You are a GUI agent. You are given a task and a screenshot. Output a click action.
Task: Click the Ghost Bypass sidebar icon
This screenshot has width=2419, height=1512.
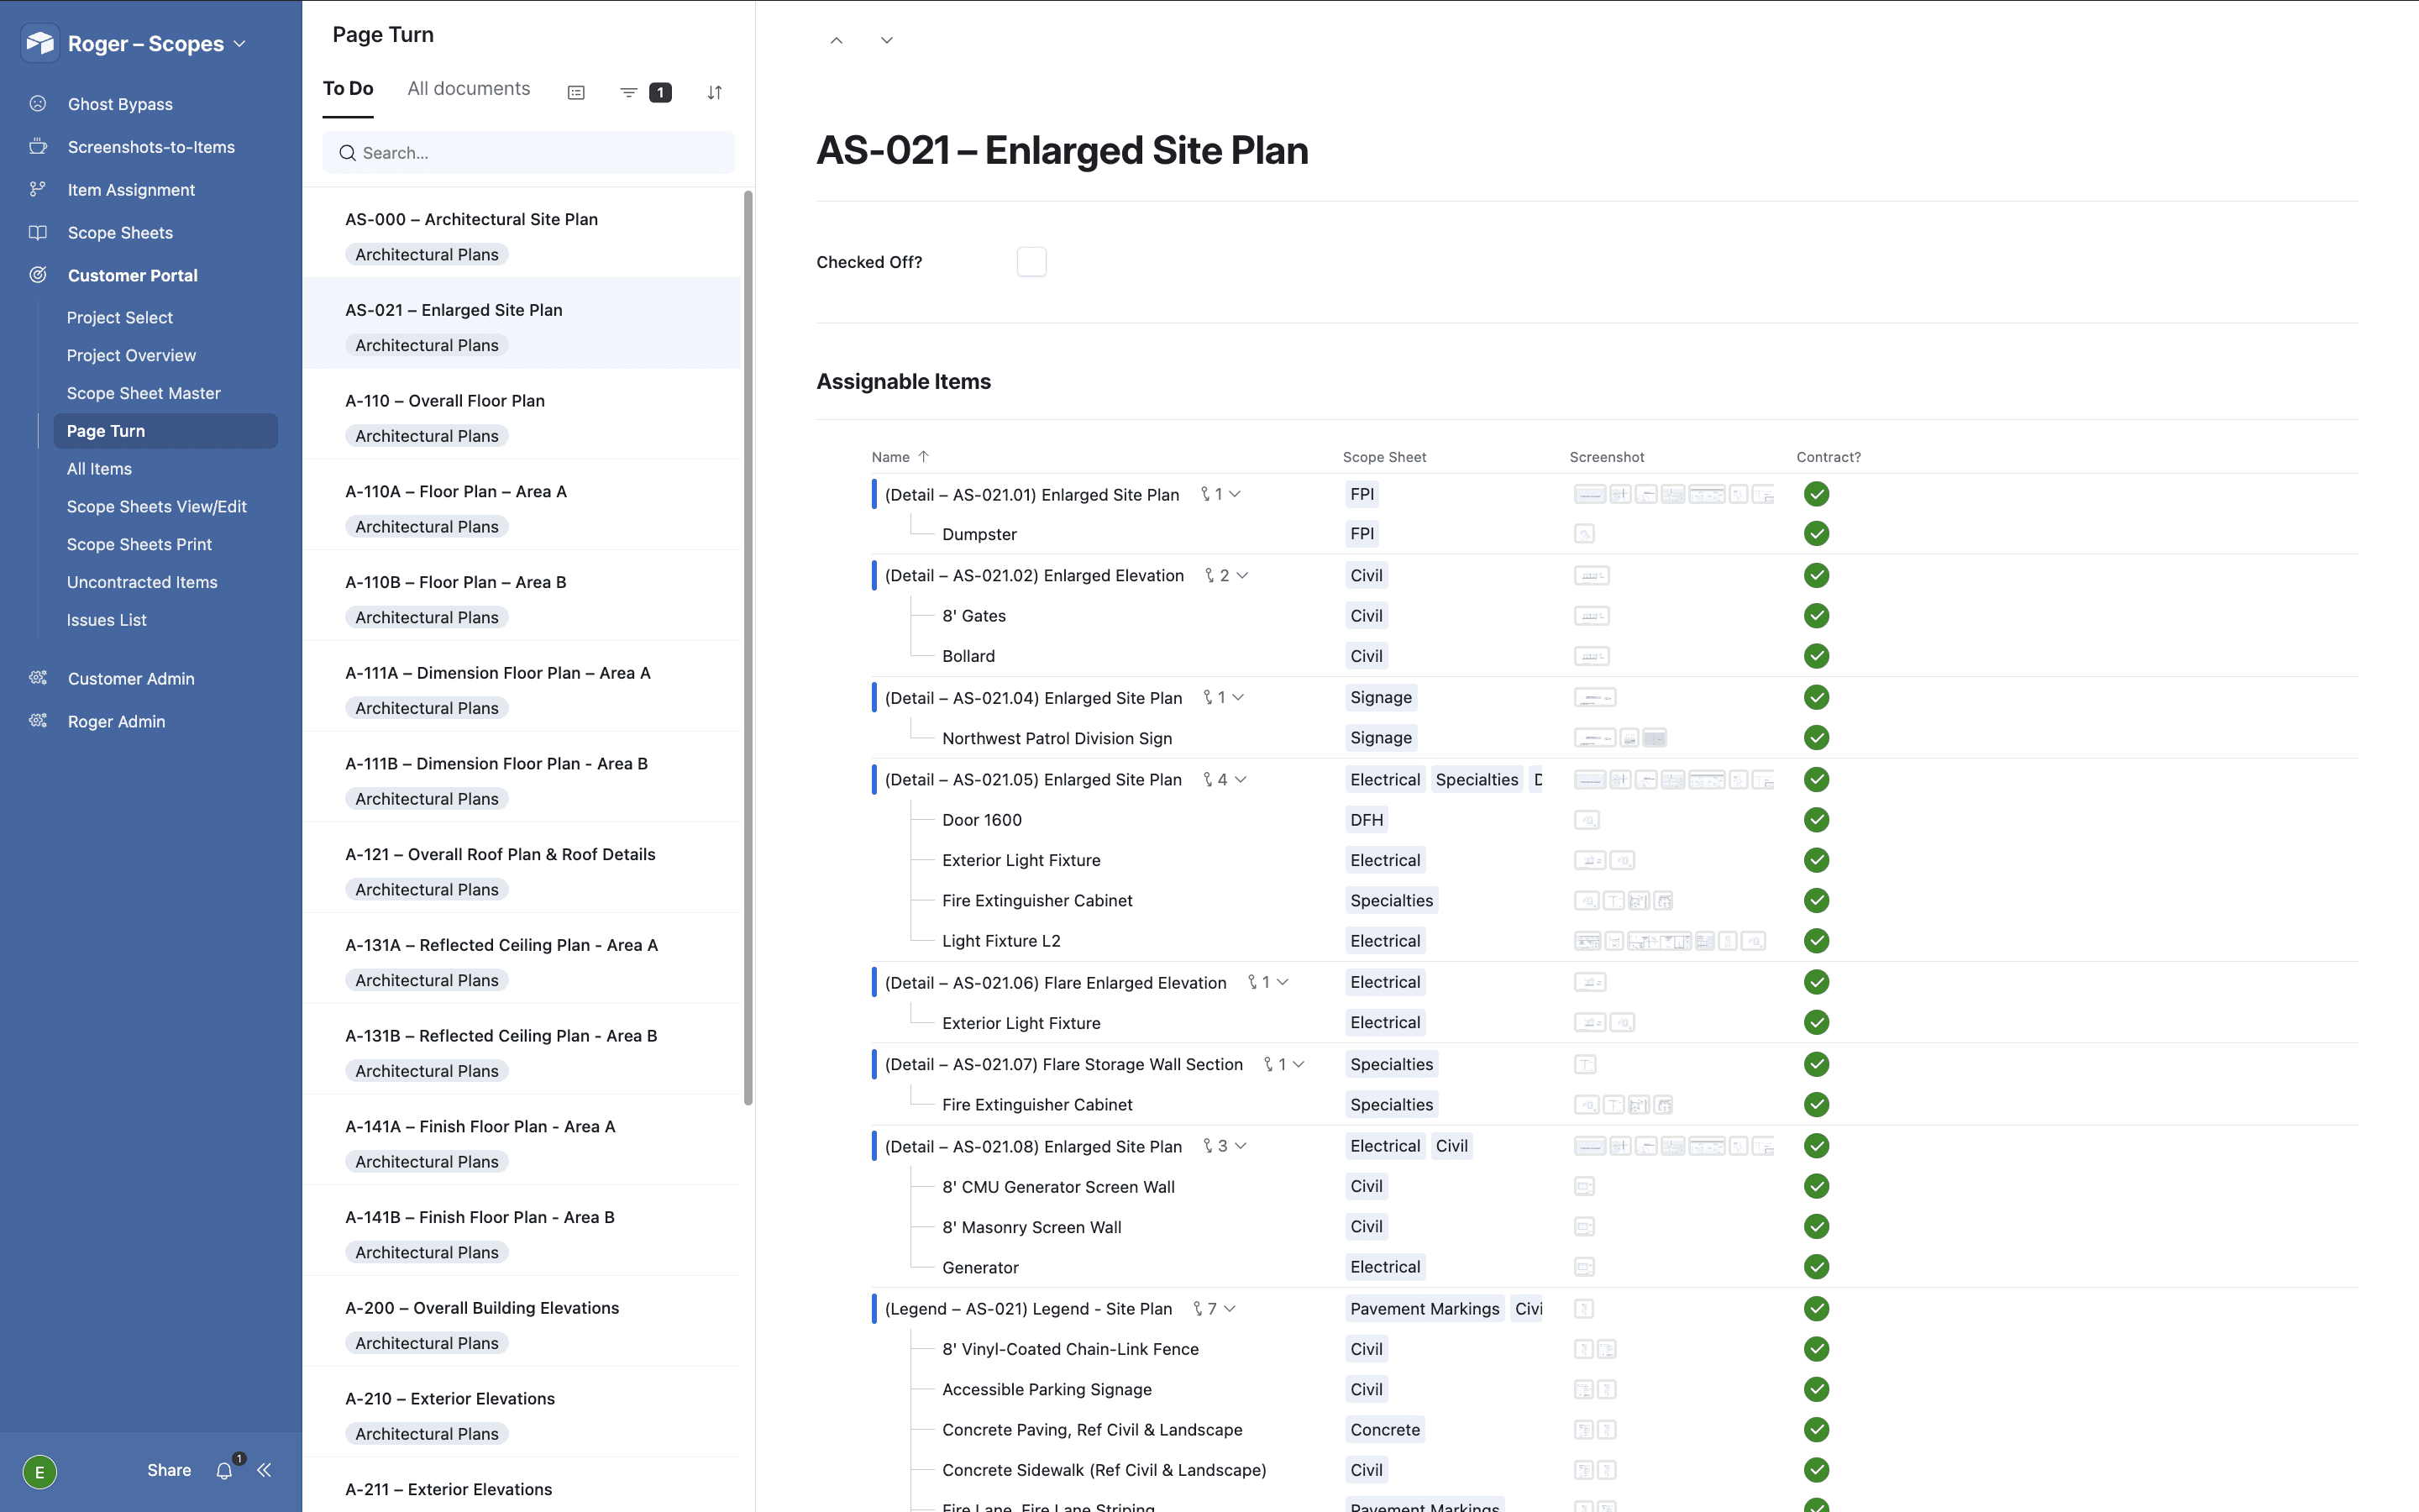pyautogui.click(x=38, y=104)
